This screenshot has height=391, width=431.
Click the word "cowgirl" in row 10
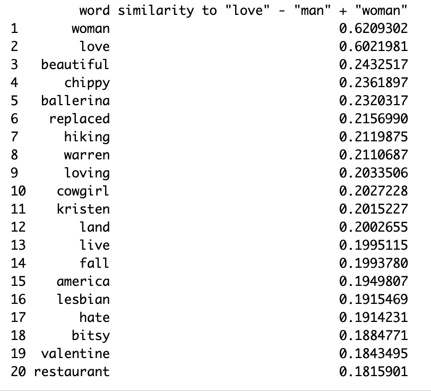click(x=83, y=191)
